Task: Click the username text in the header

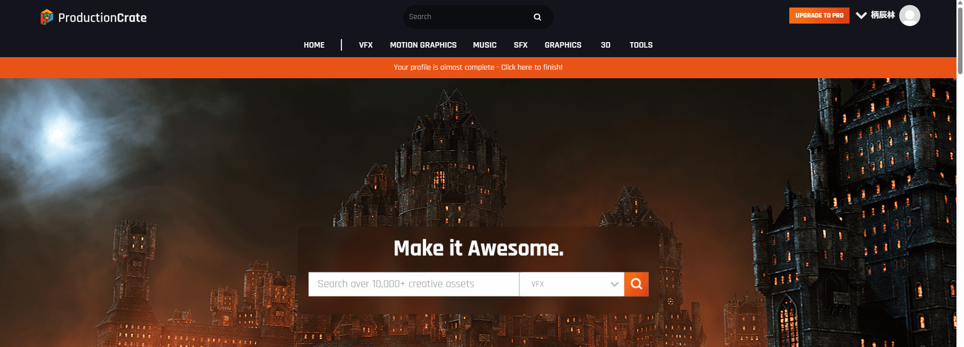Action: coord(883,15)
